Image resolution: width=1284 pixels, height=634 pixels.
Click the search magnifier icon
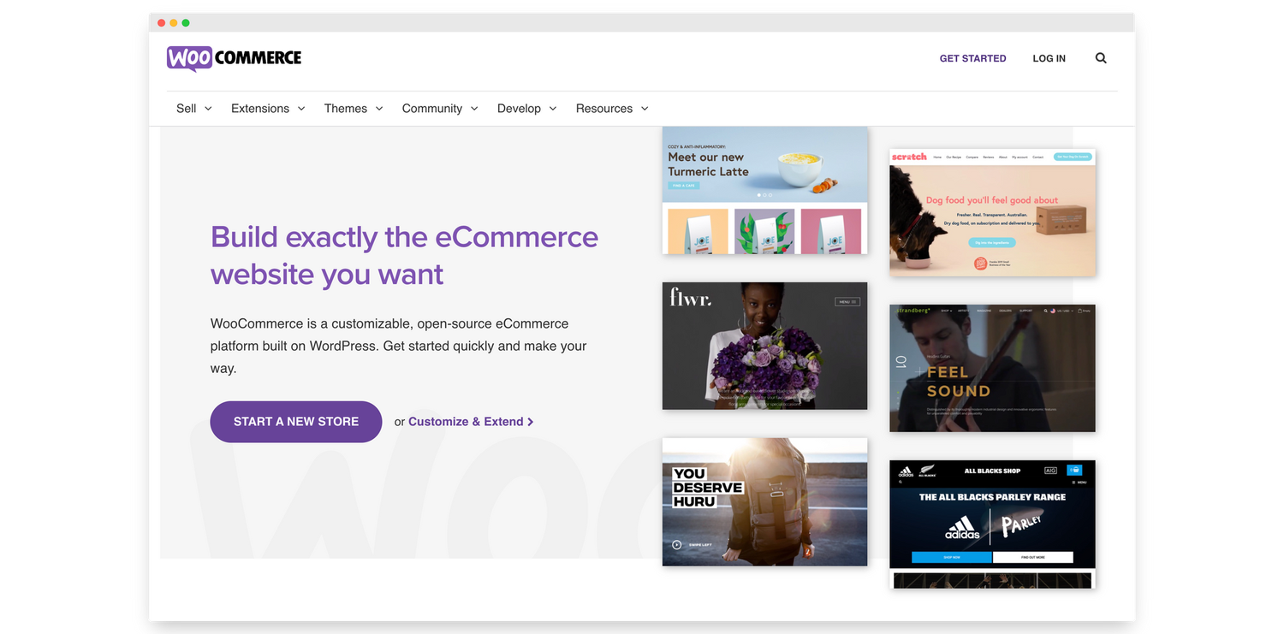[1101, 58]
